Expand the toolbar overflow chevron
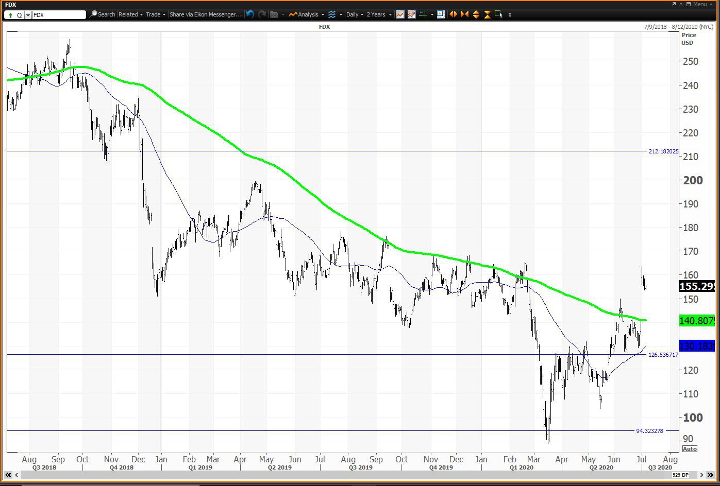 click(510, 14)
